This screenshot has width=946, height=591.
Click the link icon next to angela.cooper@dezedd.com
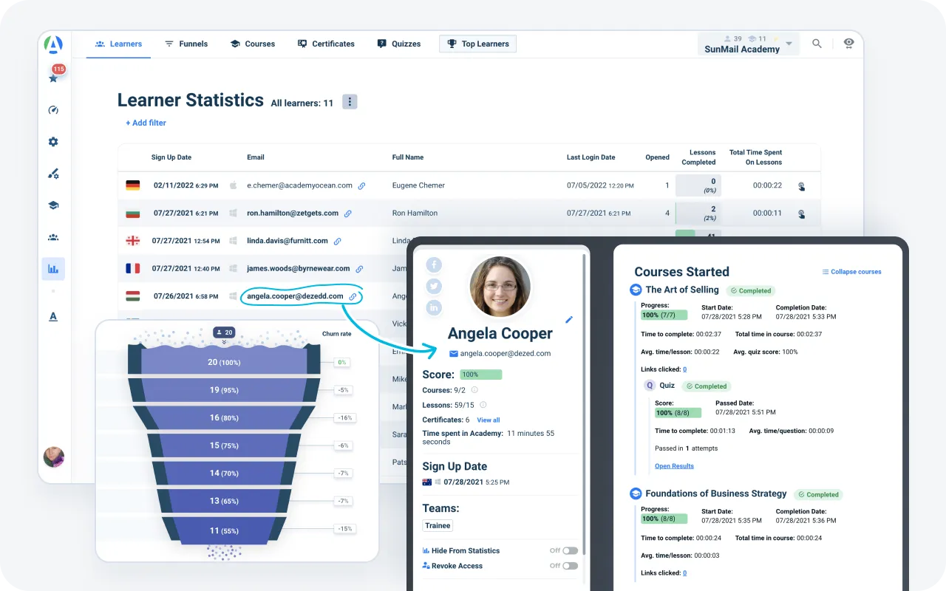pos(353,296)
